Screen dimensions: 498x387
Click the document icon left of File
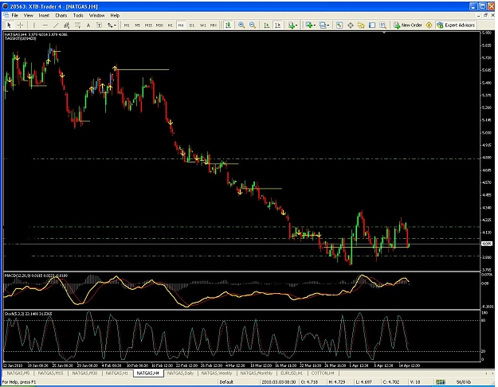[6, 15]
